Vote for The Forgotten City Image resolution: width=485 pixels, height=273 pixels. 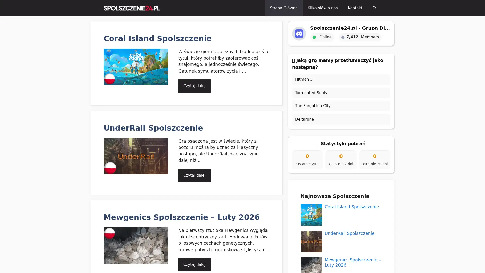(x=341, y=106)
